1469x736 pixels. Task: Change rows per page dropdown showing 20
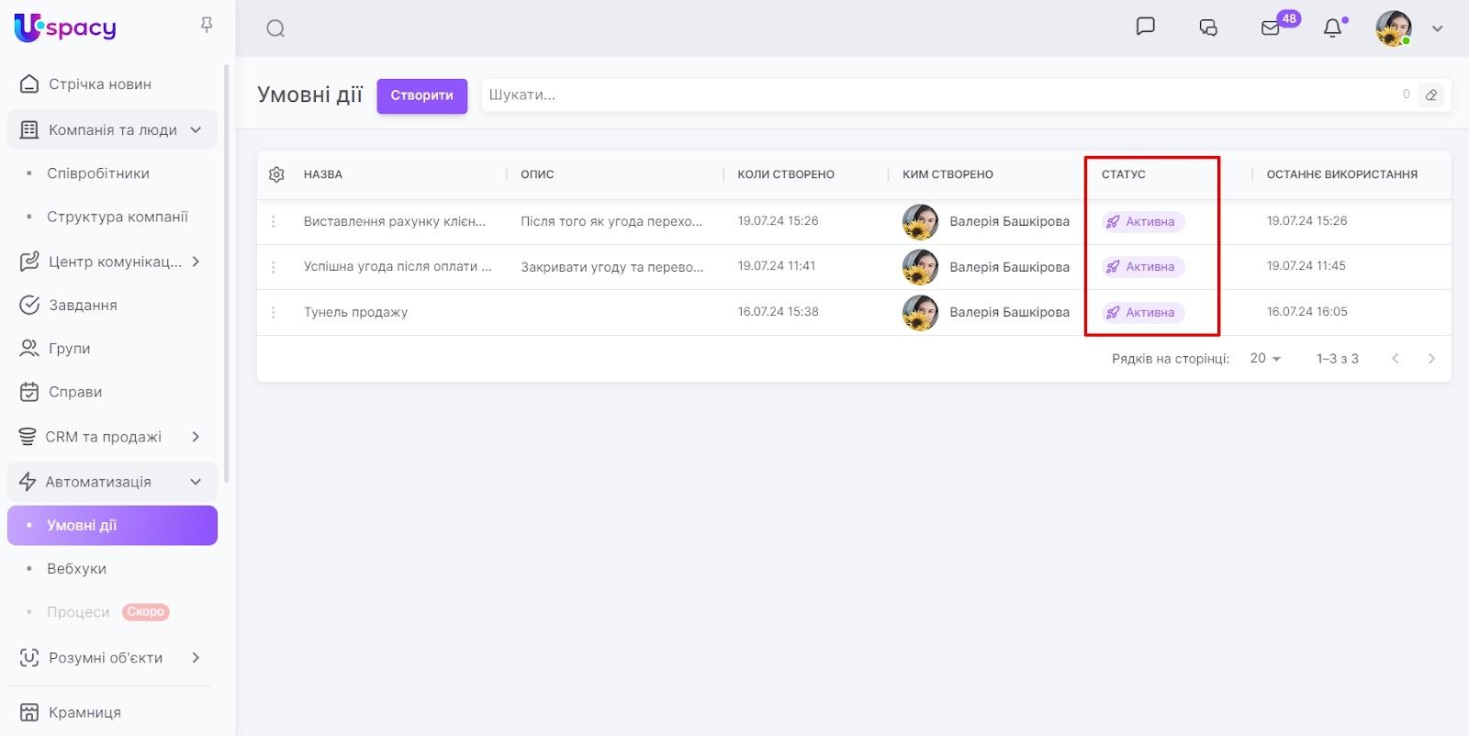tap(1264, 359)
